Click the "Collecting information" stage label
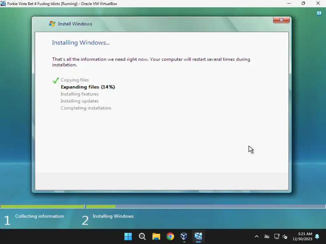 (x=39, y=216)
